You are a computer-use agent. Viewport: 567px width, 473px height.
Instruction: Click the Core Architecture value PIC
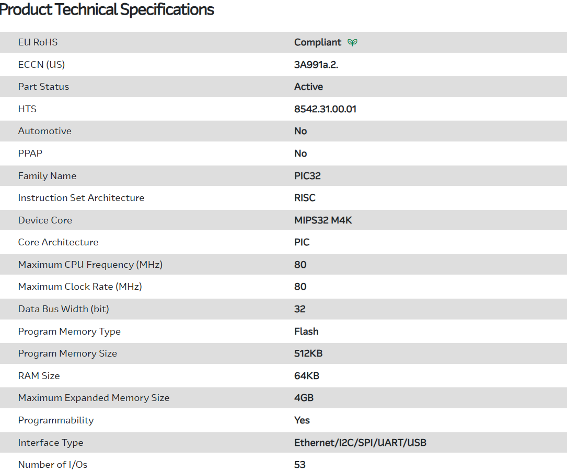pyautogui.click(x=302, y=242)
